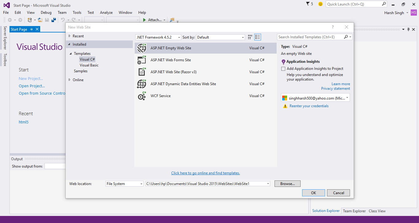The width and height of the screenshot is (419, 223).
Task: Open the Sort by Default dropdown
Action: [221, 37]
